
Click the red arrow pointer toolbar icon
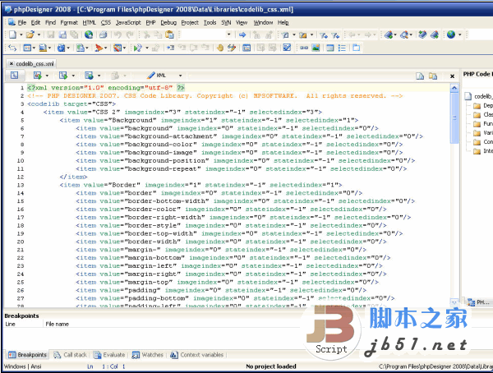coord(99,48)
